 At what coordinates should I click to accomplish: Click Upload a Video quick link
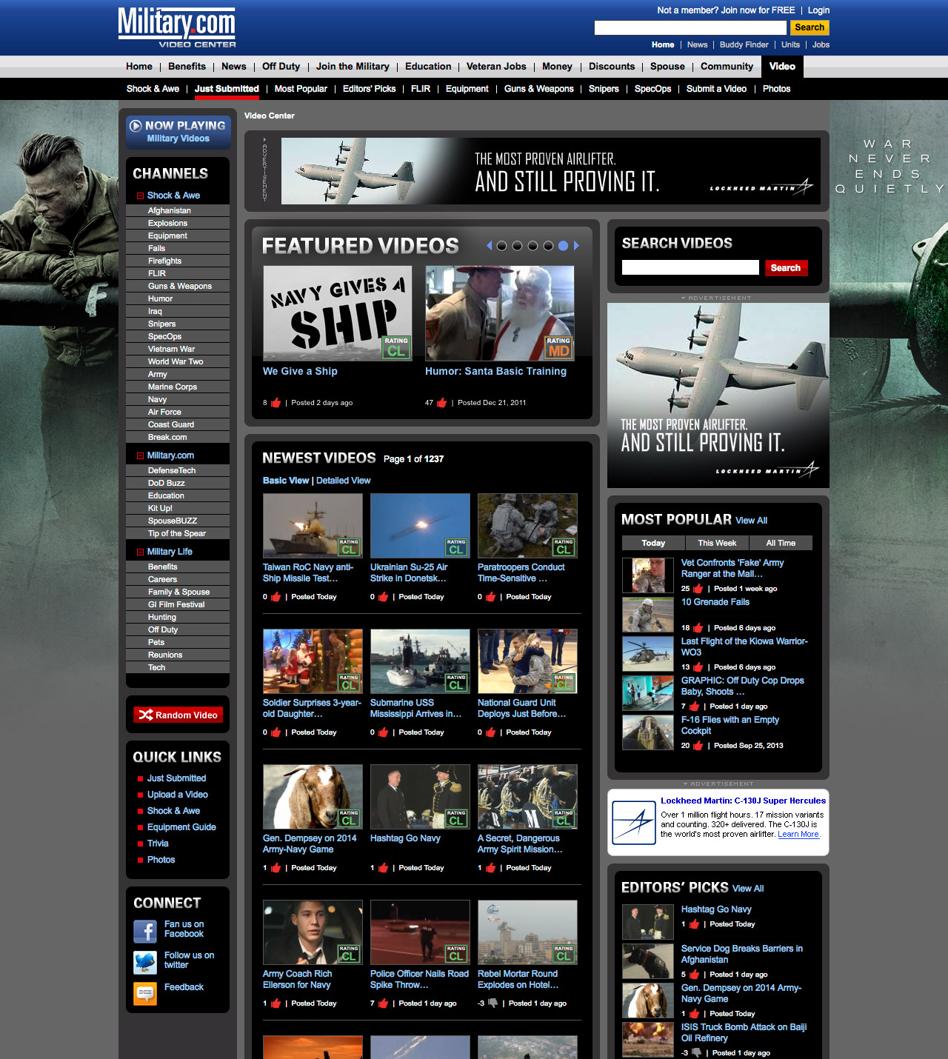point(178,795)
